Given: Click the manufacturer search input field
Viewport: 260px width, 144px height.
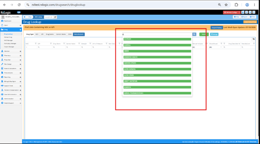Looking at the screenshot, I should [157, 34].
